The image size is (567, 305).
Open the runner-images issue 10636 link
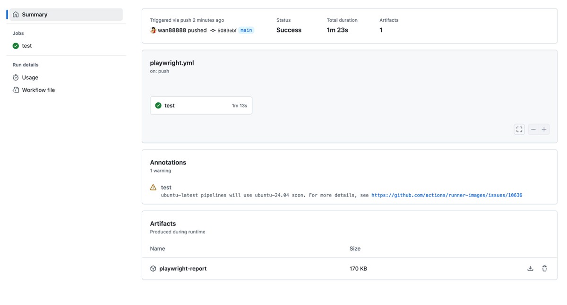[447, 195]
